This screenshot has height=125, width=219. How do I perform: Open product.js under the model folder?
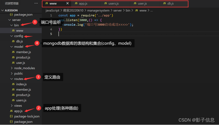point(21,57)
